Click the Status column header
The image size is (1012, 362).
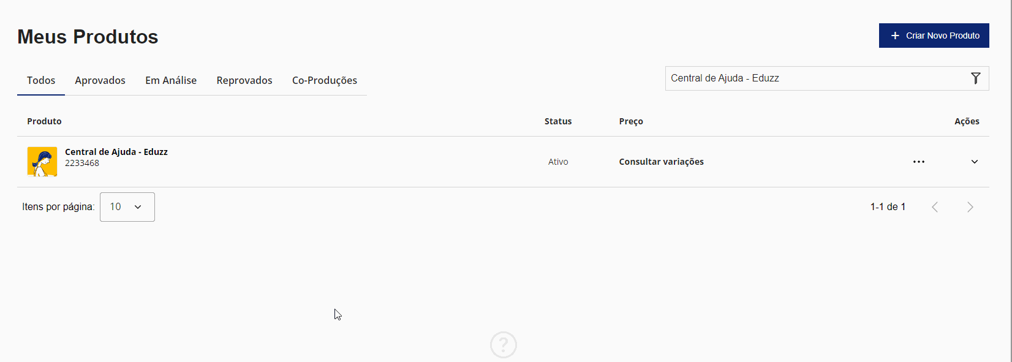[557, 121]
